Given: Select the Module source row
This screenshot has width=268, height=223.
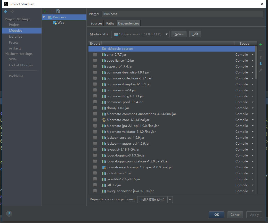Looking at the screenshot, I should pos(172,49).
